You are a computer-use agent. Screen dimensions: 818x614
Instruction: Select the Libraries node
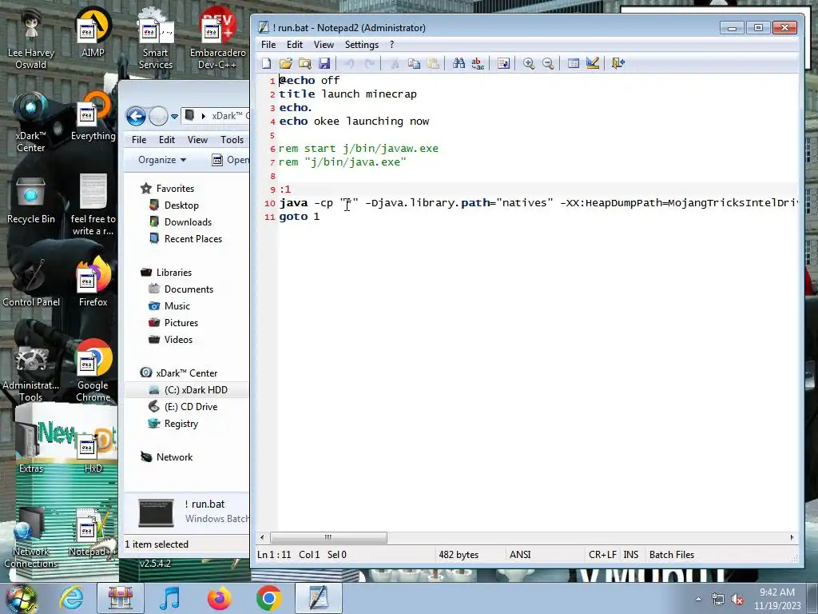(173, 272)
